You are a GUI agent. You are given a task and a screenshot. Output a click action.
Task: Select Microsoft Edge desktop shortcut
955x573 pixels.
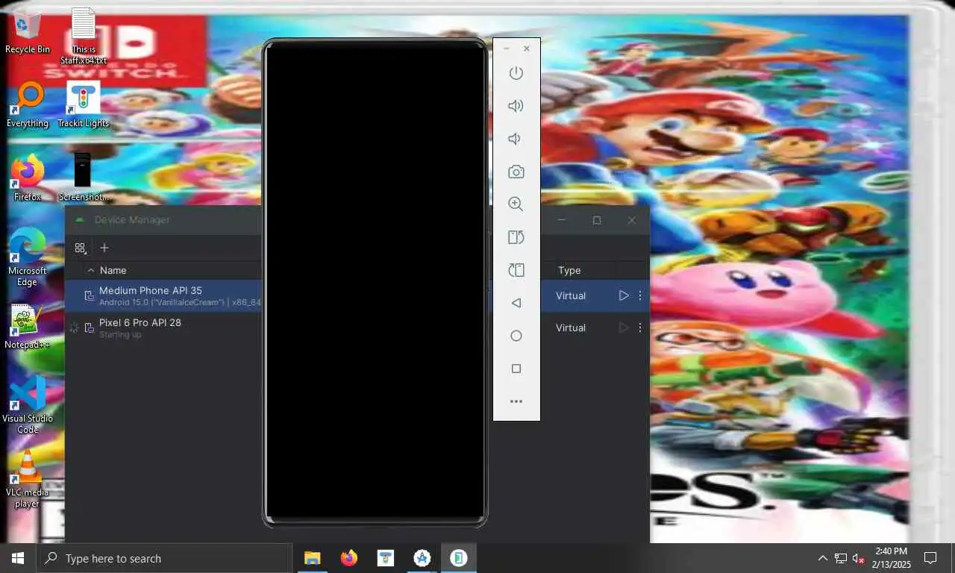(28, 257)
